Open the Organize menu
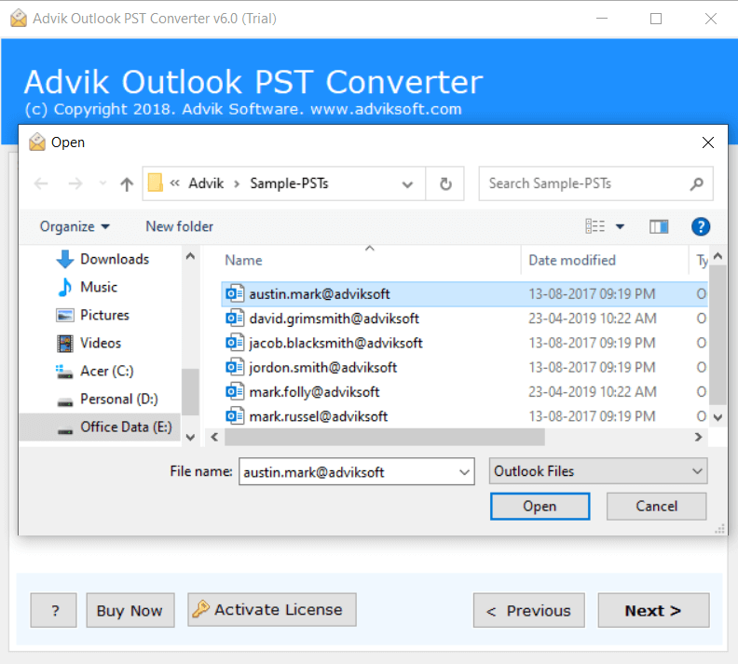 pos(75,226)
